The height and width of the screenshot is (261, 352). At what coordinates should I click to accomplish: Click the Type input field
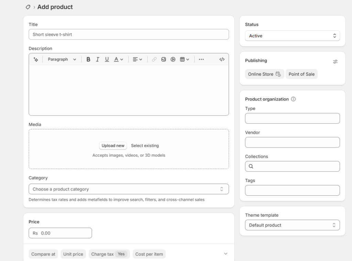pyautogui.click(x=292, y=118)
